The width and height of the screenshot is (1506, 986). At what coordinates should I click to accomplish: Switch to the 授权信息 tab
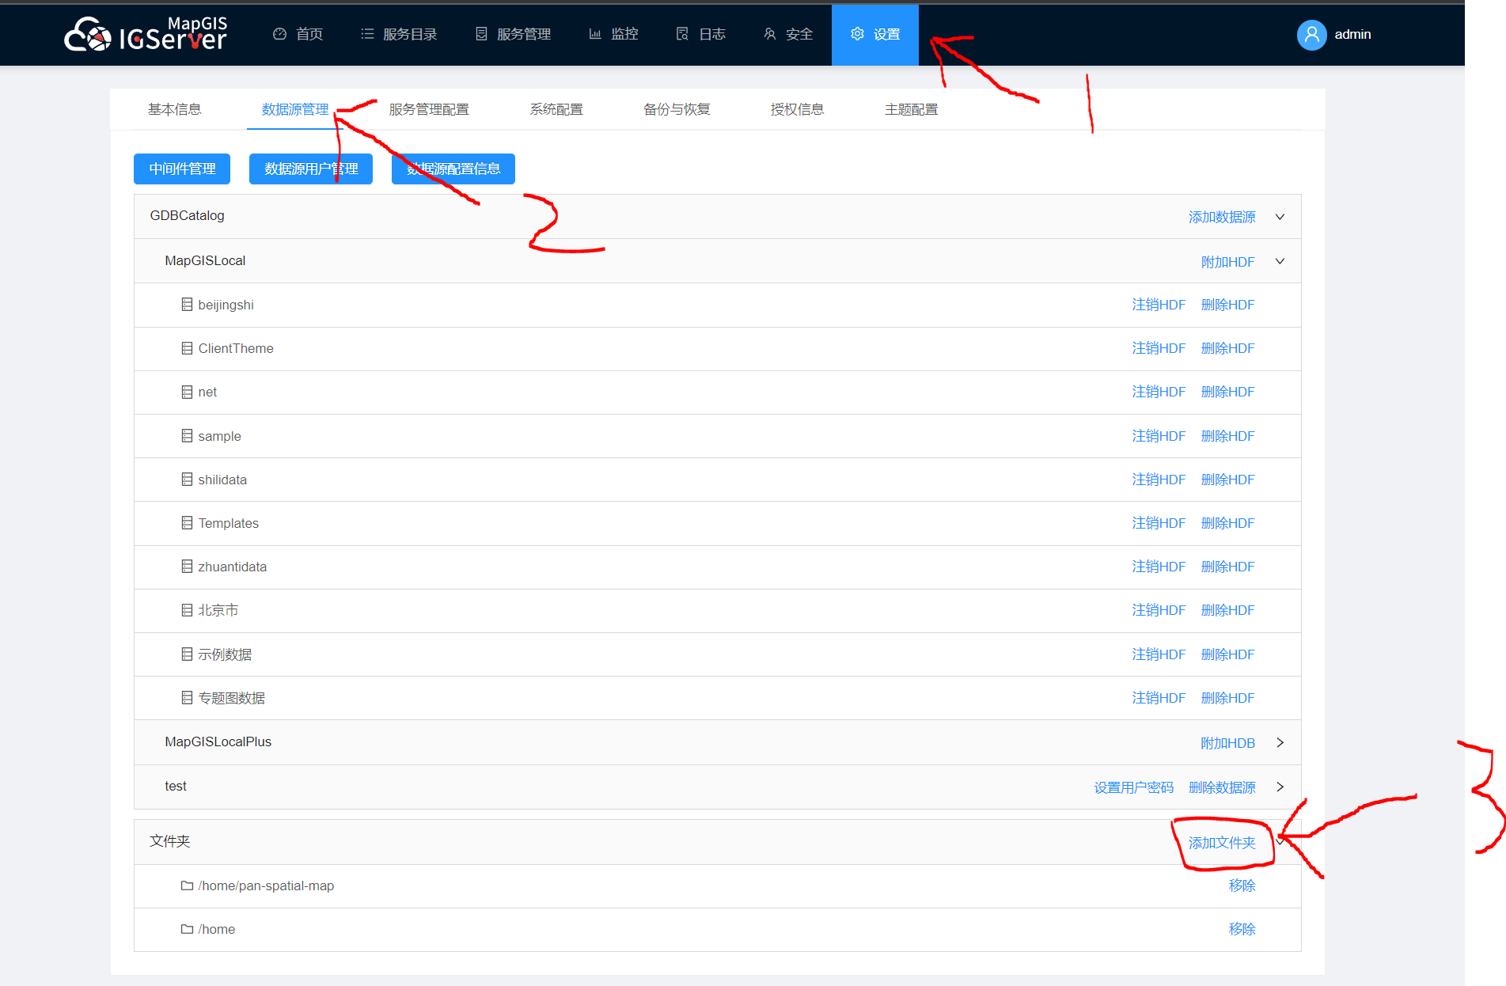pos(797,109)
